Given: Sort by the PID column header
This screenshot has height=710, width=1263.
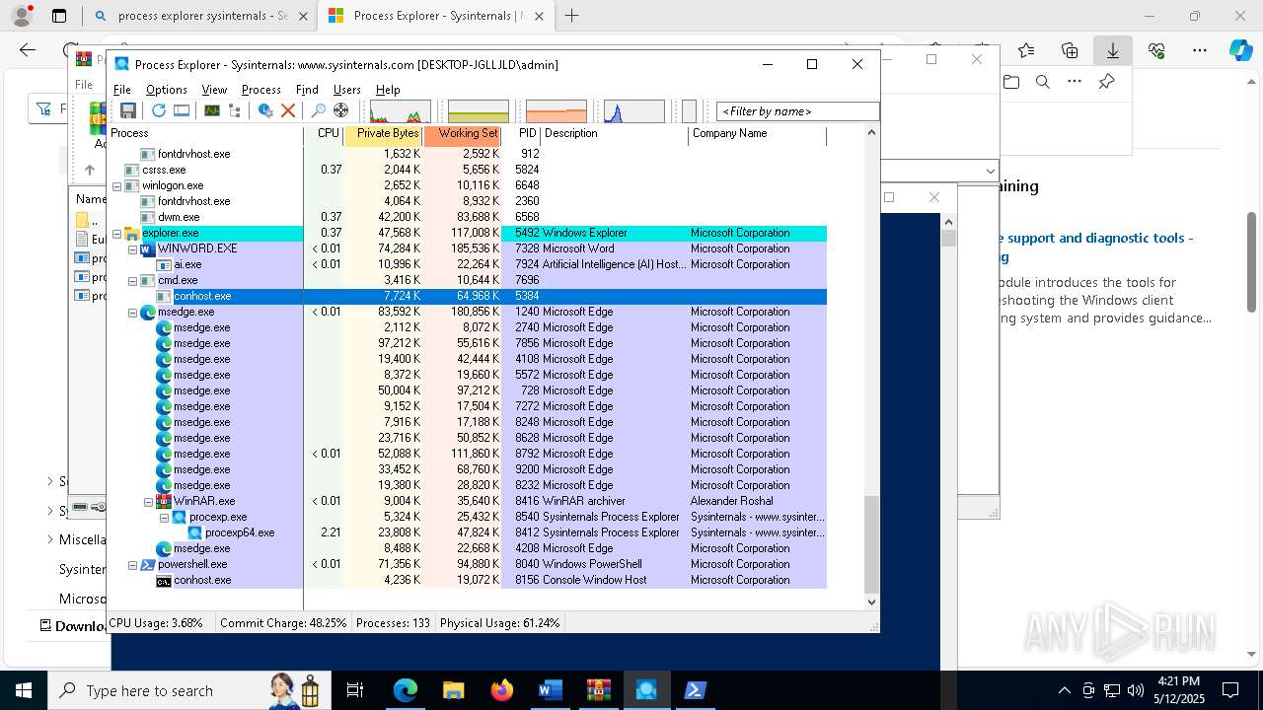Looking at the screenshot, I should [x=521, y=134].
